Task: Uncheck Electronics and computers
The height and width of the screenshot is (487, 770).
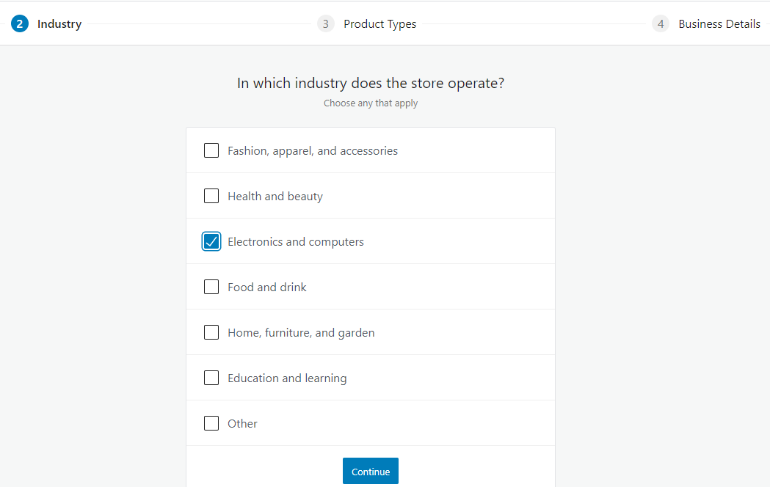Action: (211, 241)
